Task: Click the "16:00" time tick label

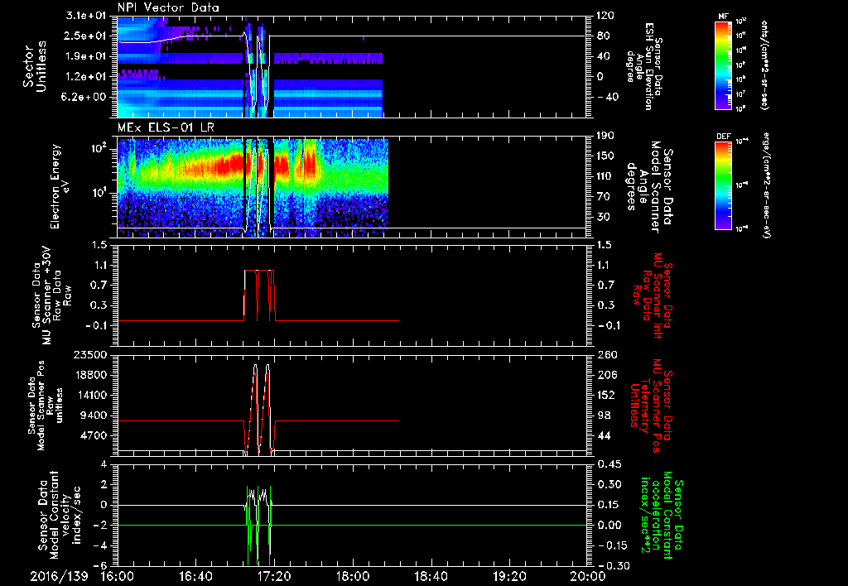Action: (x=118, y=576)
